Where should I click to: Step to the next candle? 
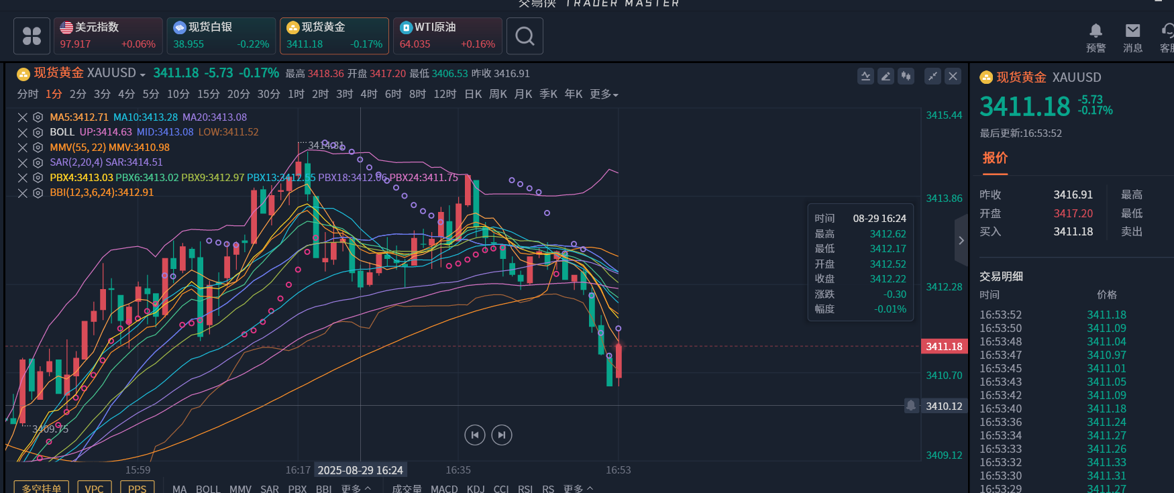[502, 435]
